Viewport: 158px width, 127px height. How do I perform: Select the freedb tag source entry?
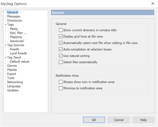coord(14,49)
